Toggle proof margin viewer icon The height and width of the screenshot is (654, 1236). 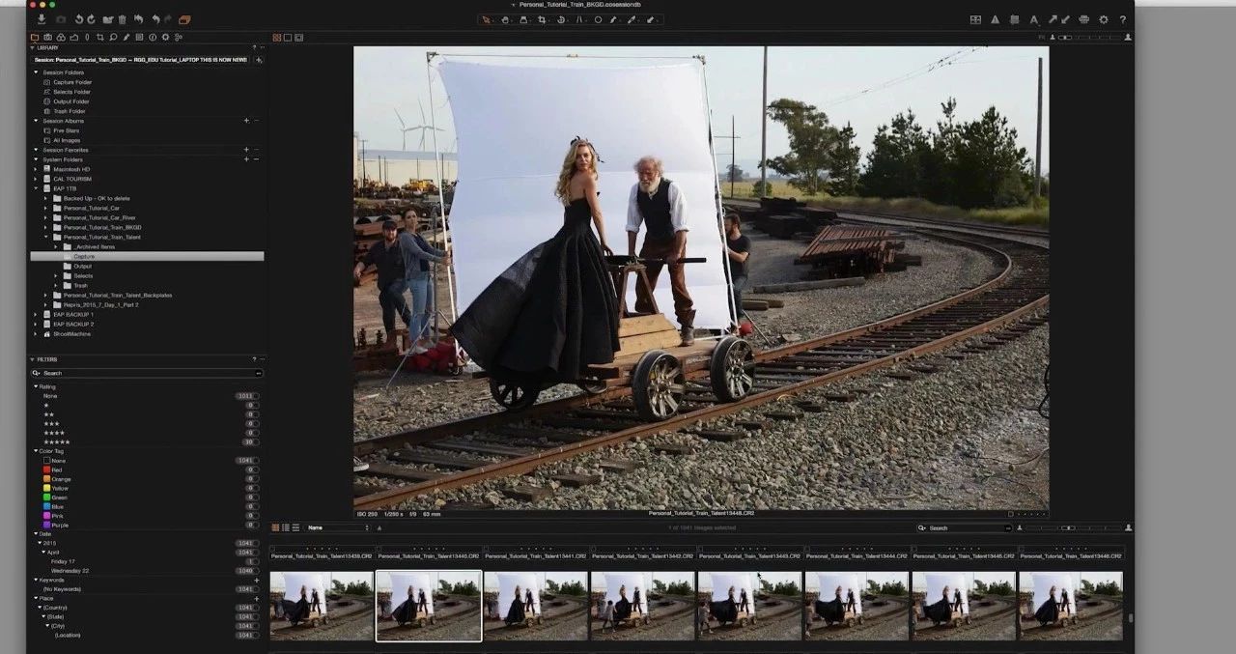pos(298,38)
